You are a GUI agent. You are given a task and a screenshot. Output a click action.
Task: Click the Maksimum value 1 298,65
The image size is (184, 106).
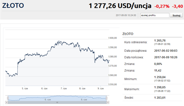(x=160, y=87)
